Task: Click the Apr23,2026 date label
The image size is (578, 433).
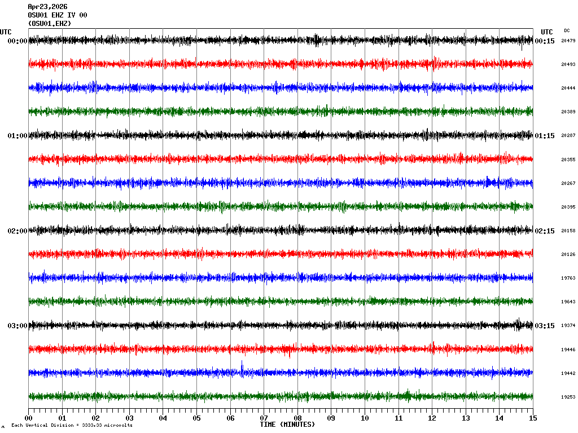Action: 47,7
